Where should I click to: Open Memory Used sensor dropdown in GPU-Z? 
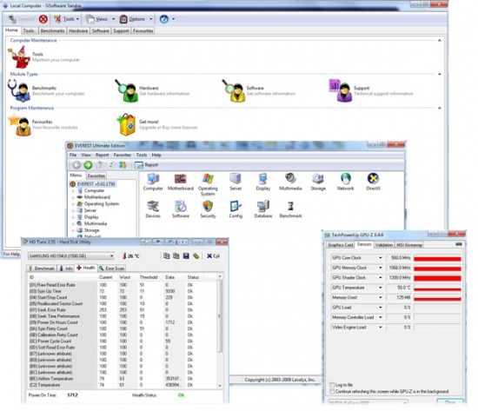(380, 297)
